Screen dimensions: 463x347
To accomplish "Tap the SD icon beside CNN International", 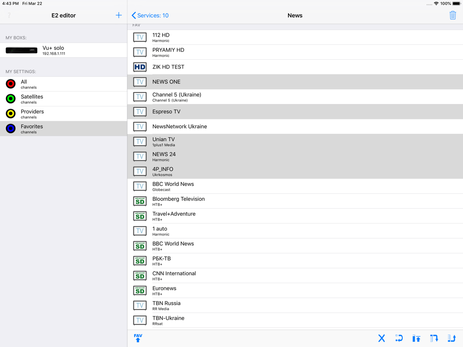I will pyautogui.click(x=140, y=276).
